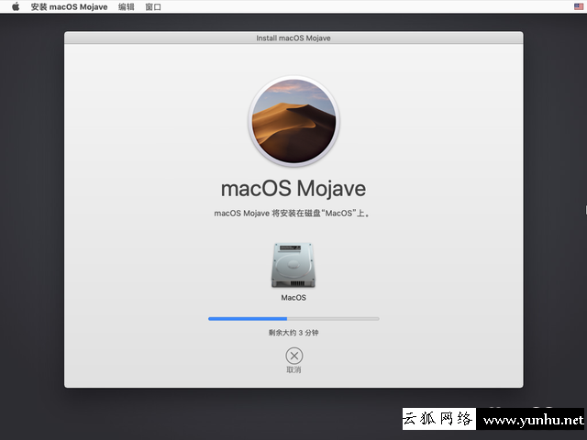Click the 取消 label under the cancel icon
Screen dimensions: 587x440
click(x=293, y=370)
